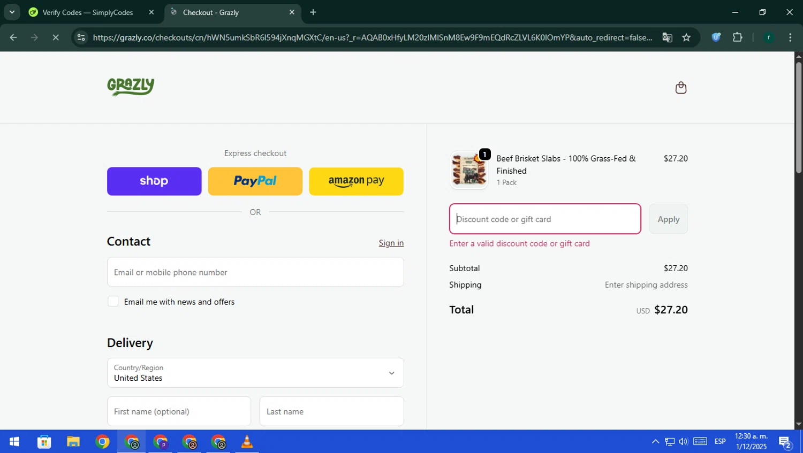Focus the First name optional field

pyautogui.click(x=179, y=411)
